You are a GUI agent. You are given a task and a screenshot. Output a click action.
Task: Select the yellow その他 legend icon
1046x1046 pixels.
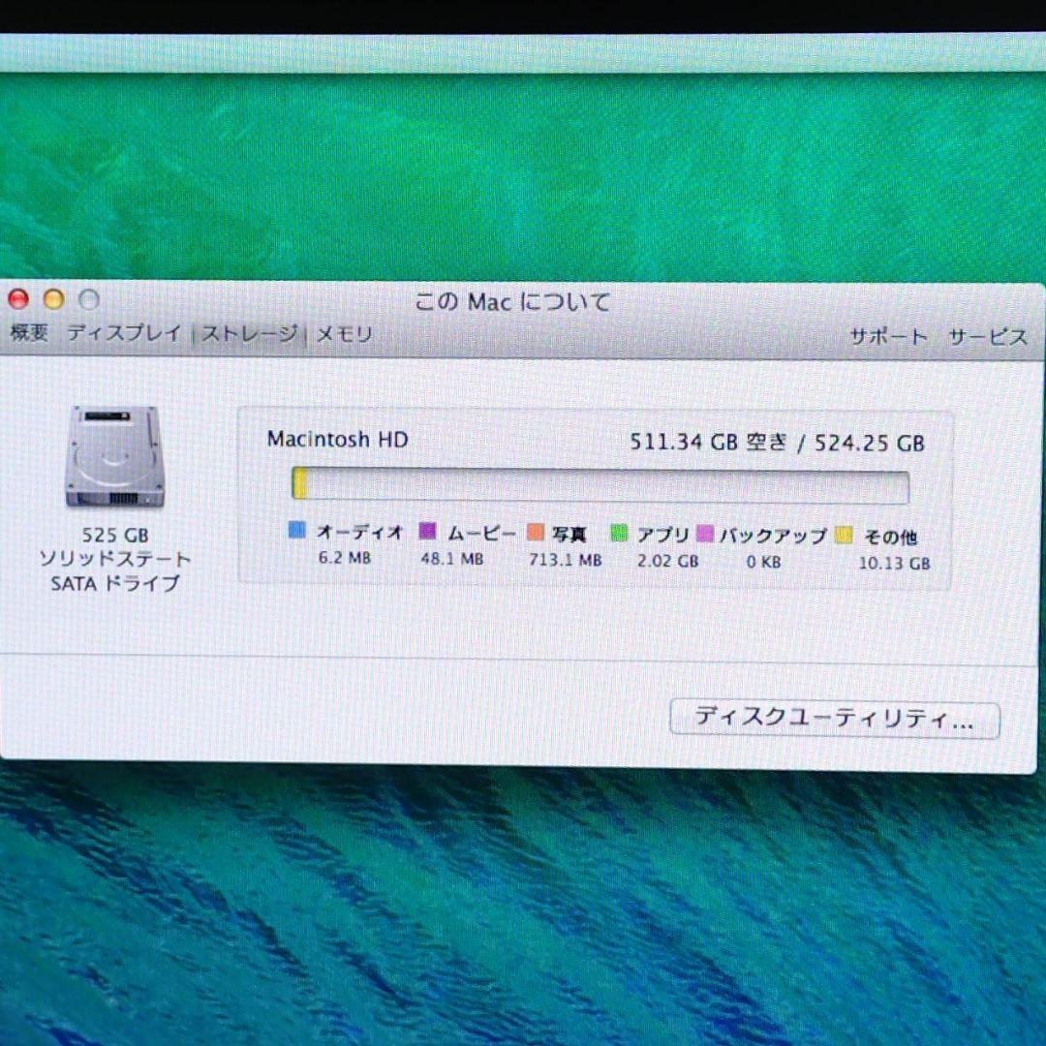click(845, 535)
